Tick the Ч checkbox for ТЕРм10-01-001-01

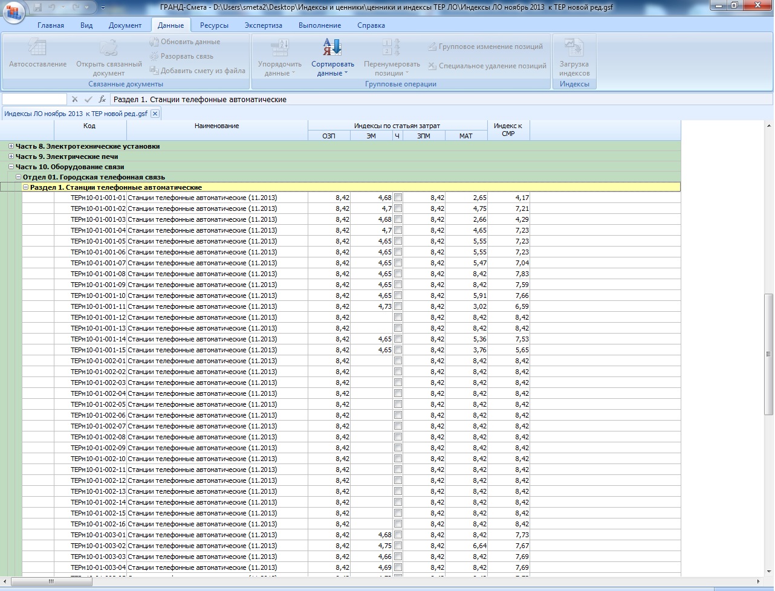click(398, 198)
